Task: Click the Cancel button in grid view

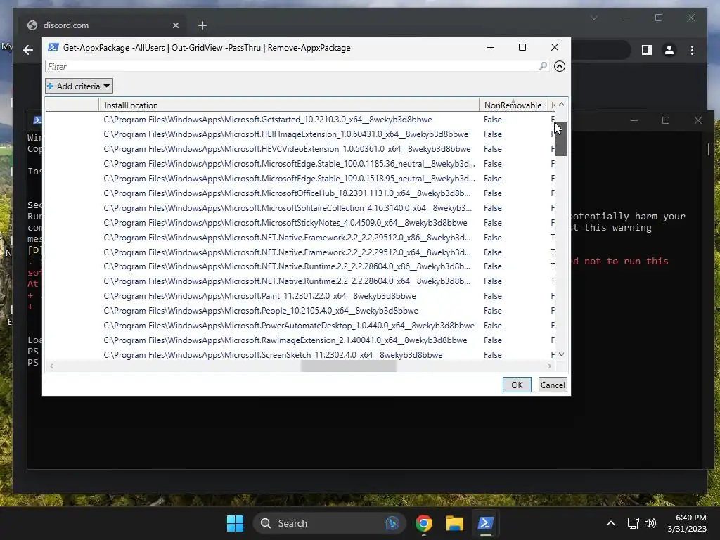Action: 553,385
